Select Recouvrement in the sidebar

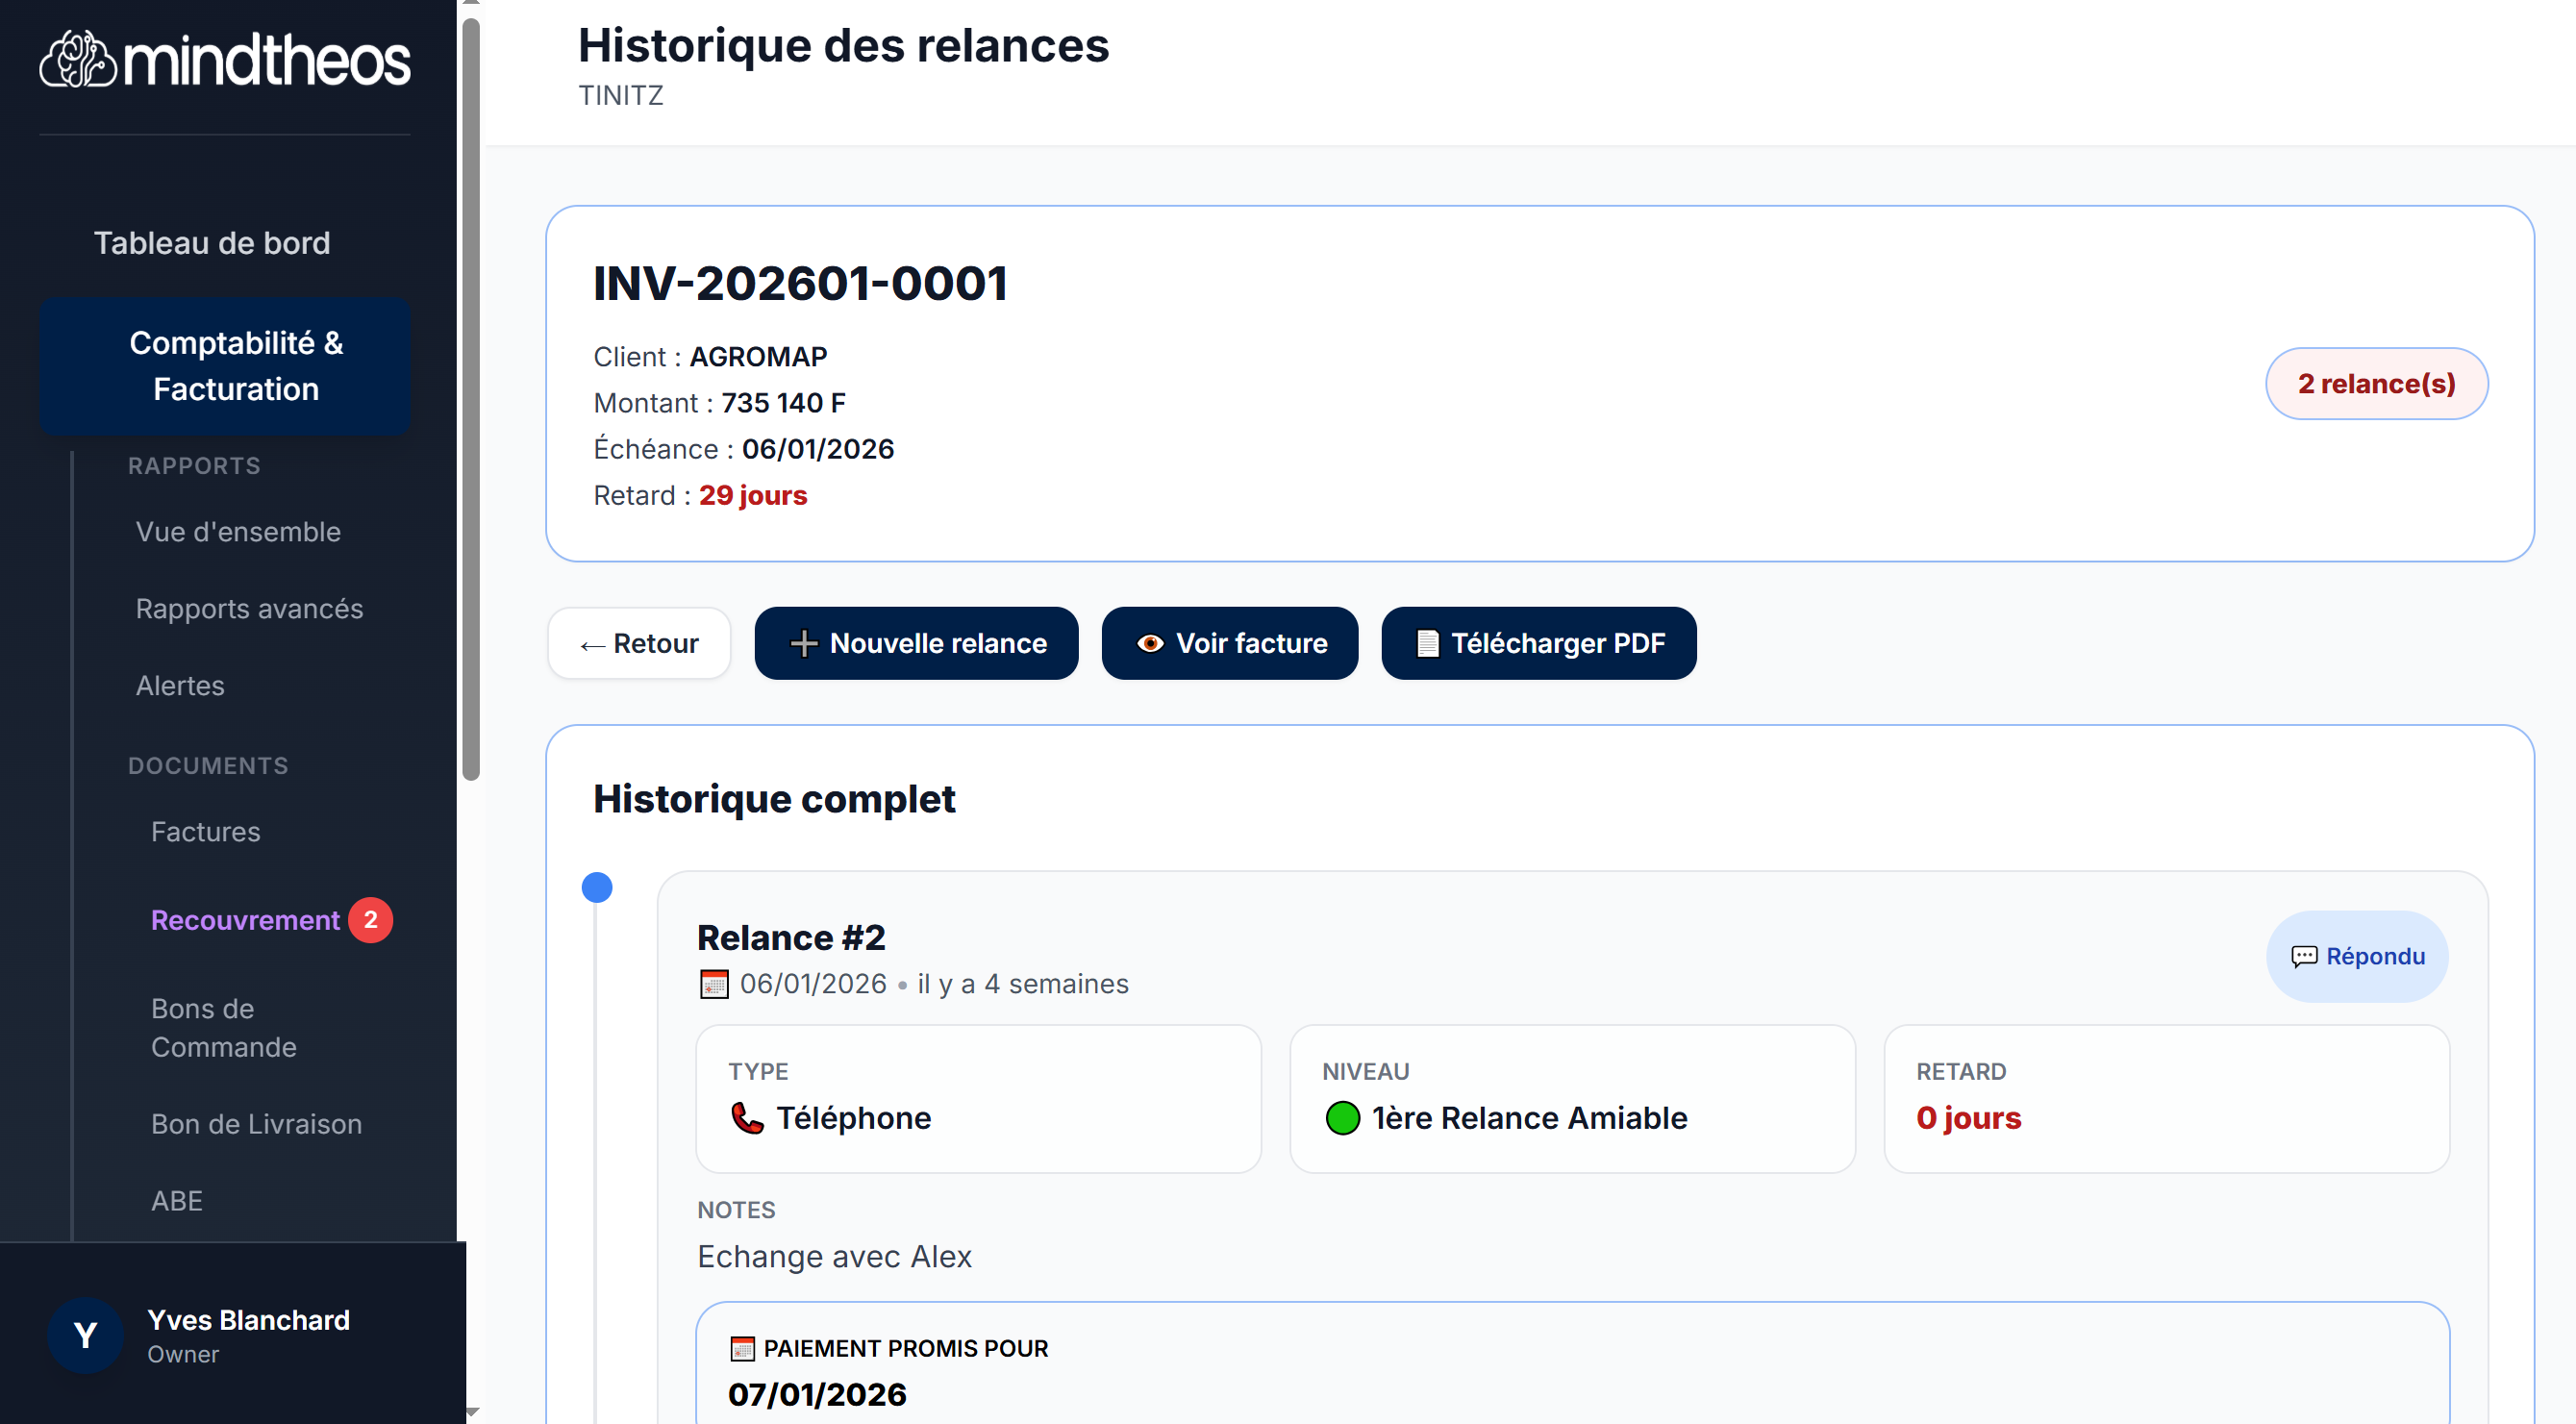[245, 920]
